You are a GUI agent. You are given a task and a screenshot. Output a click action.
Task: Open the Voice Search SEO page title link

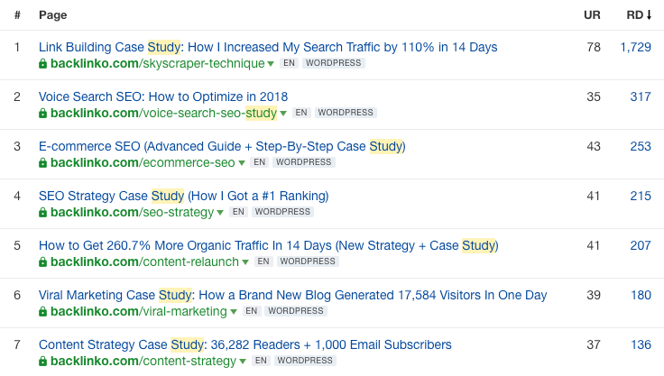[163, 96]
